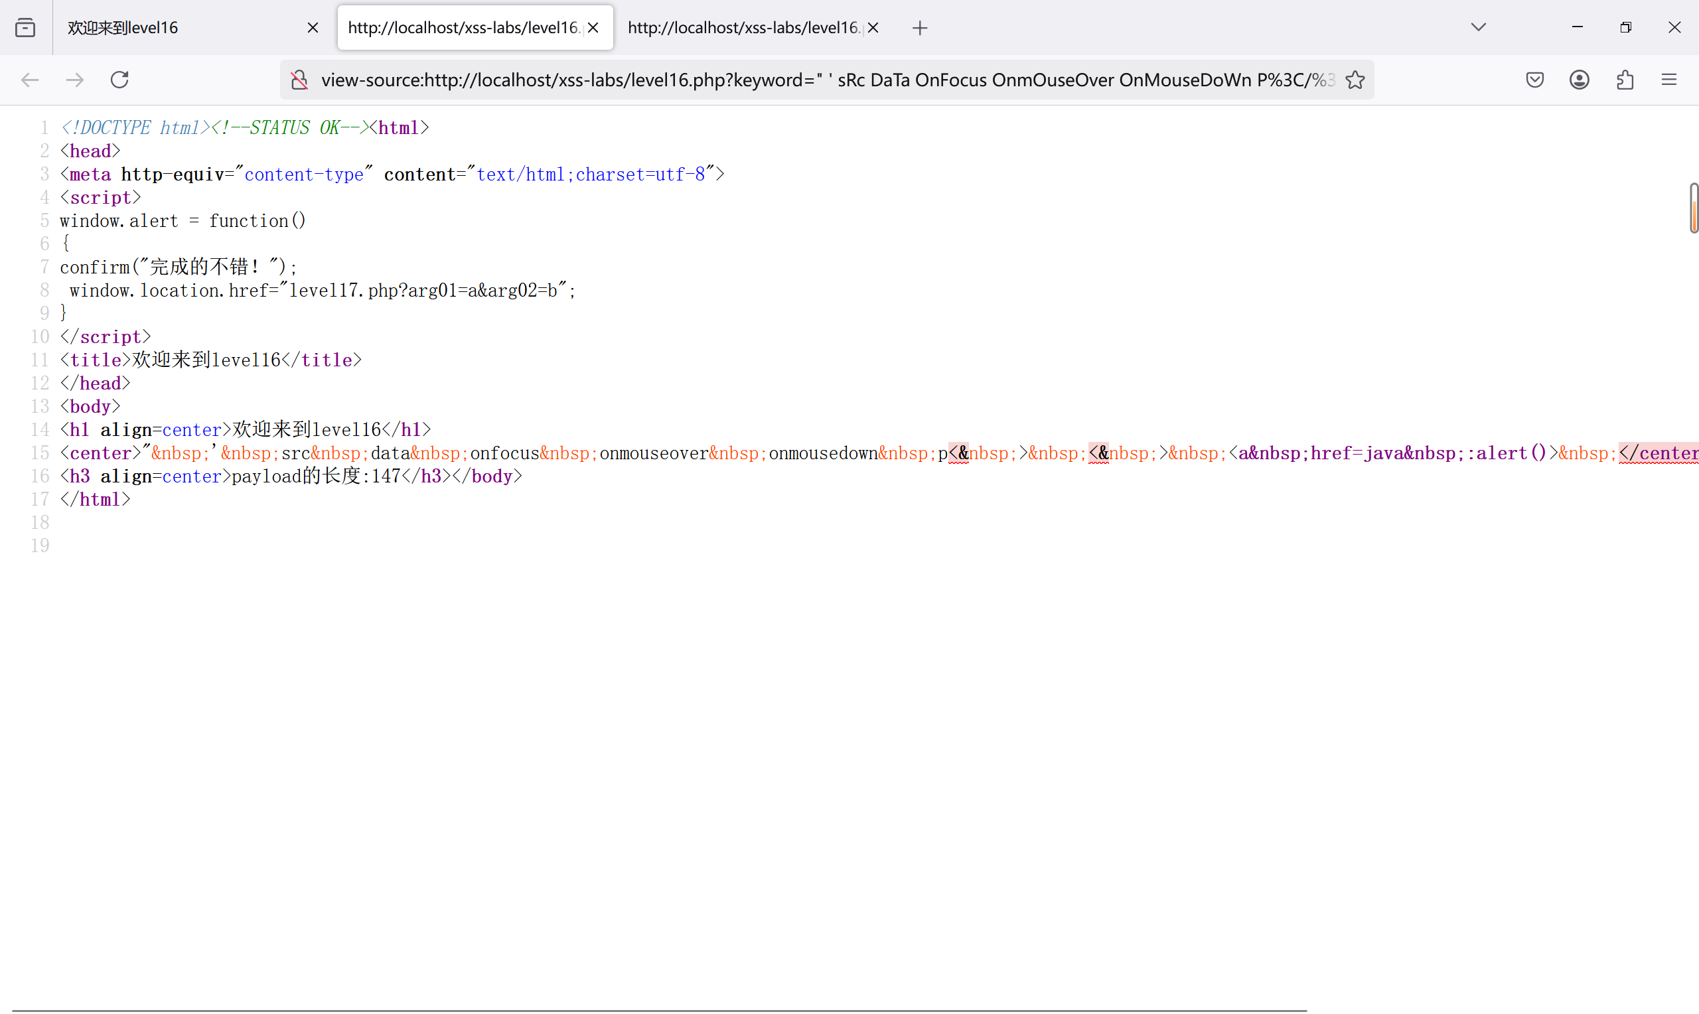Open the Firefox account icon
This screenshot has width=1699, height=1014.
point(1580,80)
